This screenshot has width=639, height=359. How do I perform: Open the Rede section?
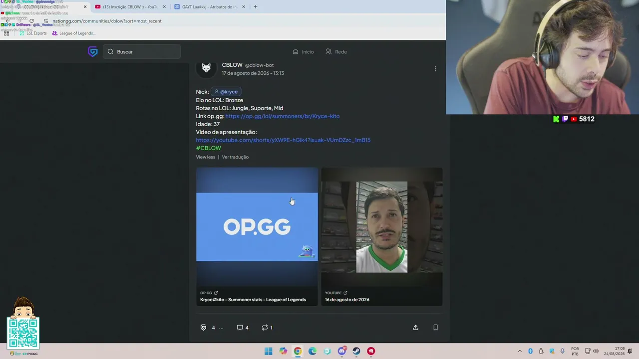(336, 52)
